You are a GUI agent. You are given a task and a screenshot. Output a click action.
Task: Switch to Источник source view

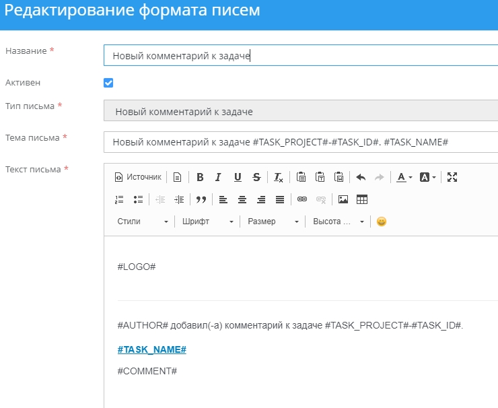coord(138,177)
